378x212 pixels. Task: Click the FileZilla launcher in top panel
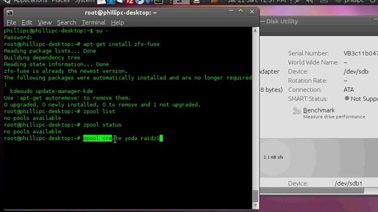pos(130,2)
